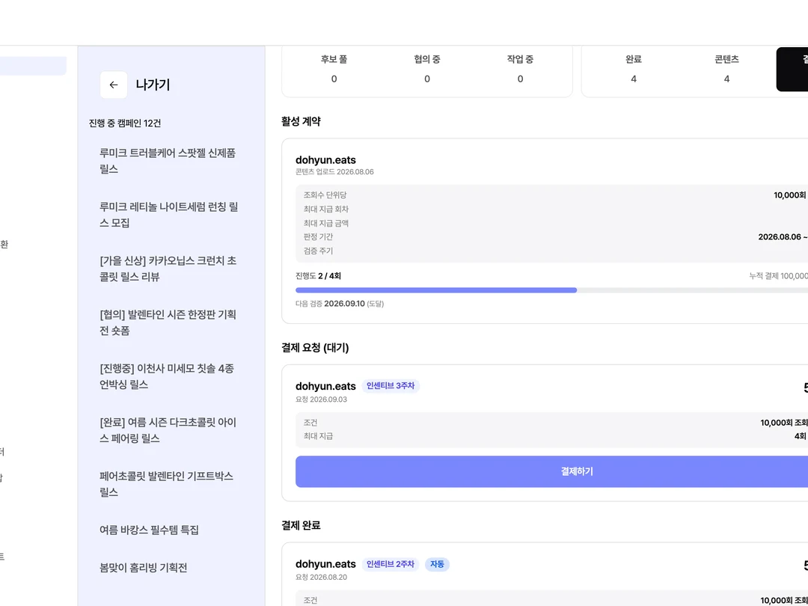
Task: Click the 요청 2026.09.03 date text
Action: 321,400
